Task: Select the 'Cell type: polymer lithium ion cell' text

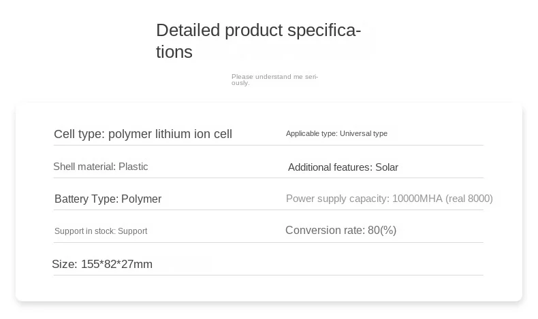Action: (143, 134)
